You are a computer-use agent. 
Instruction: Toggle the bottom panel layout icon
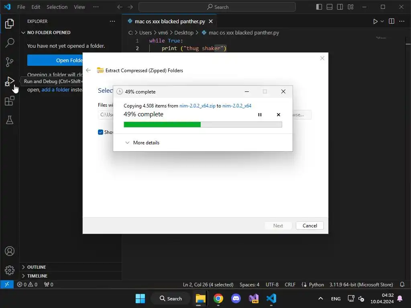pos(330,7)
